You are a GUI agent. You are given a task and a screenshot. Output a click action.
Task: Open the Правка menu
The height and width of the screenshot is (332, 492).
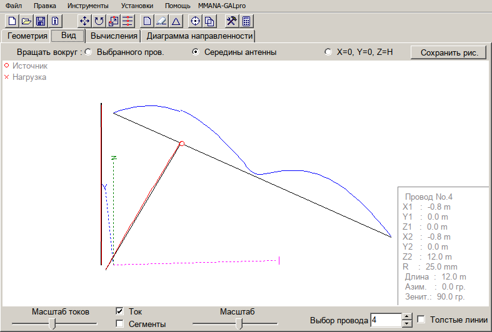pos(45,6)
